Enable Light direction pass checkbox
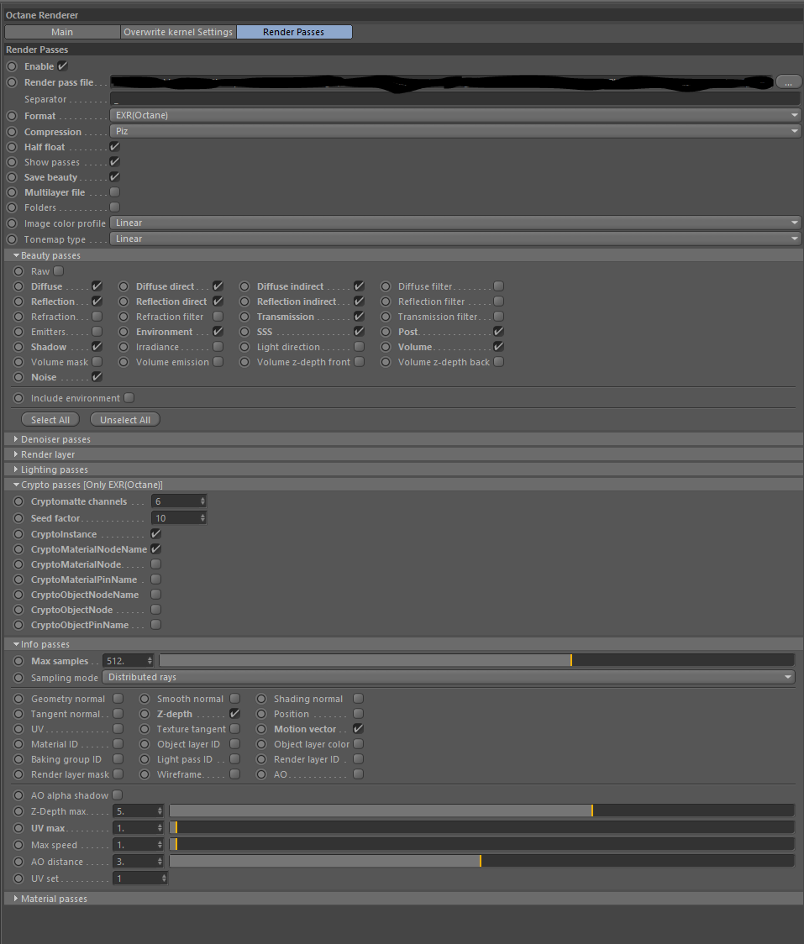 (x=359, y=347)
